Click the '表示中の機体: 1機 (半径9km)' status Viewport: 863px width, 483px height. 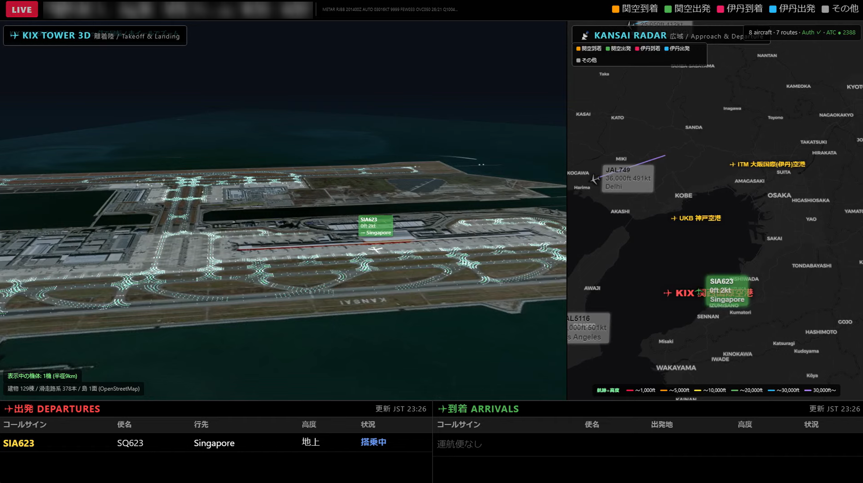[42, 376]
